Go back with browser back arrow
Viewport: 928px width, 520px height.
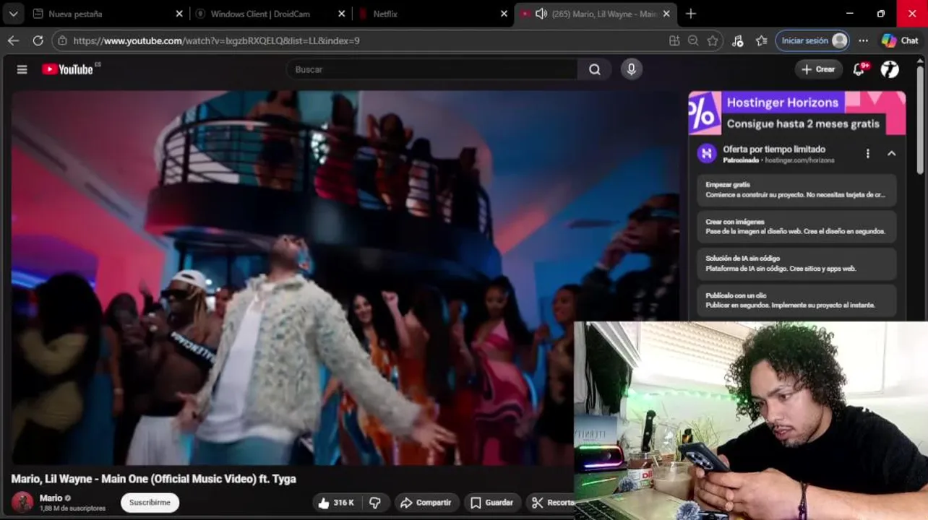point(13,40)
